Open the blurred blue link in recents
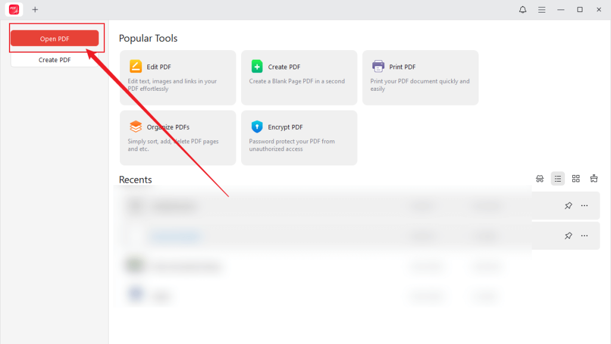 coord(175,236)
